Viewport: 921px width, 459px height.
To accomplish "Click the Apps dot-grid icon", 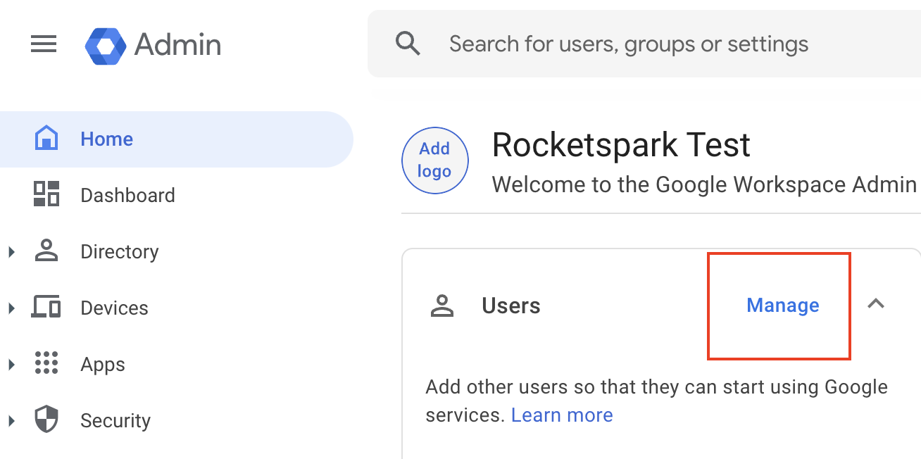I will 46,363.
